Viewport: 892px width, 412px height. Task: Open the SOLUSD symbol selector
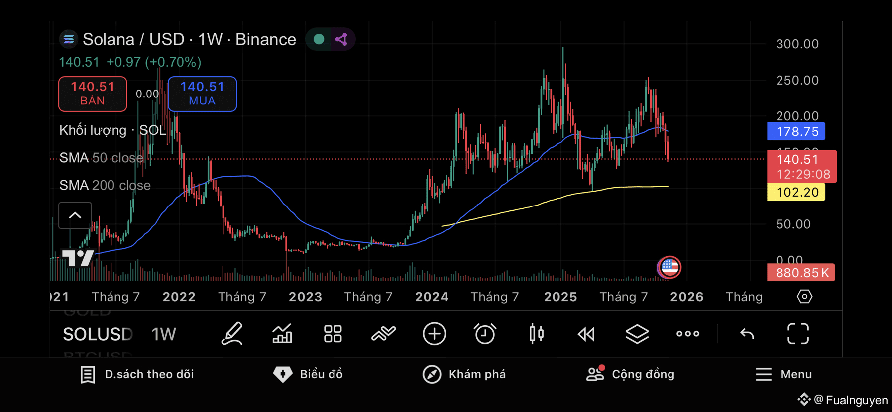[x=98, y=334]
